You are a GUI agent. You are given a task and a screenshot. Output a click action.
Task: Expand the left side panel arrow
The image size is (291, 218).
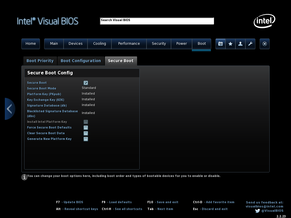pyautogui.click(x=9, y=109)
